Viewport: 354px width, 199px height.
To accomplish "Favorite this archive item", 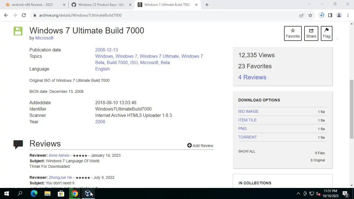I will [293, 33].
